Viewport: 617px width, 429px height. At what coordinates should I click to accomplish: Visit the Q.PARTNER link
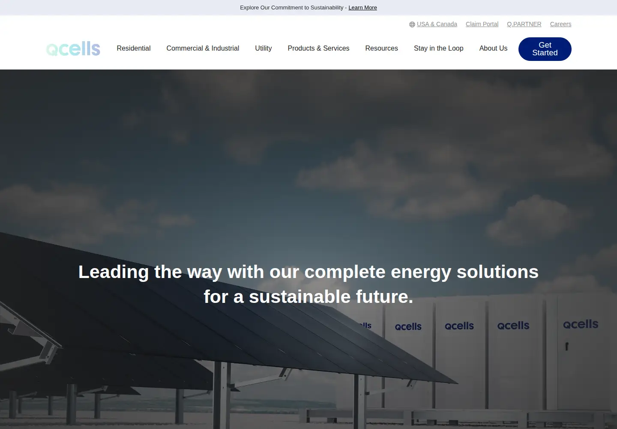tap(524, 24)
